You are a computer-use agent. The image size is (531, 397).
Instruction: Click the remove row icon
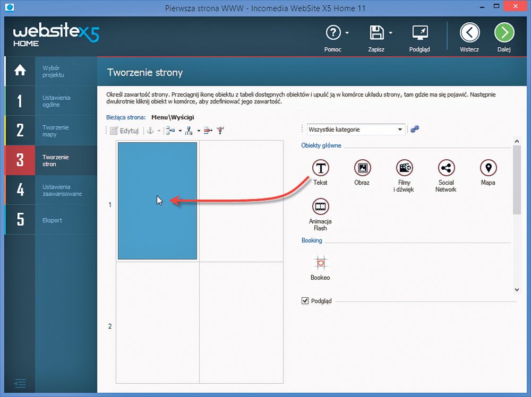(208, 131)
